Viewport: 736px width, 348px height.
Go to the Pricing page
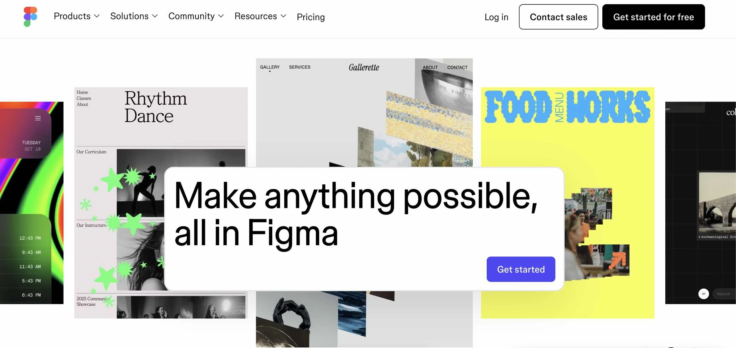point(311,17)
